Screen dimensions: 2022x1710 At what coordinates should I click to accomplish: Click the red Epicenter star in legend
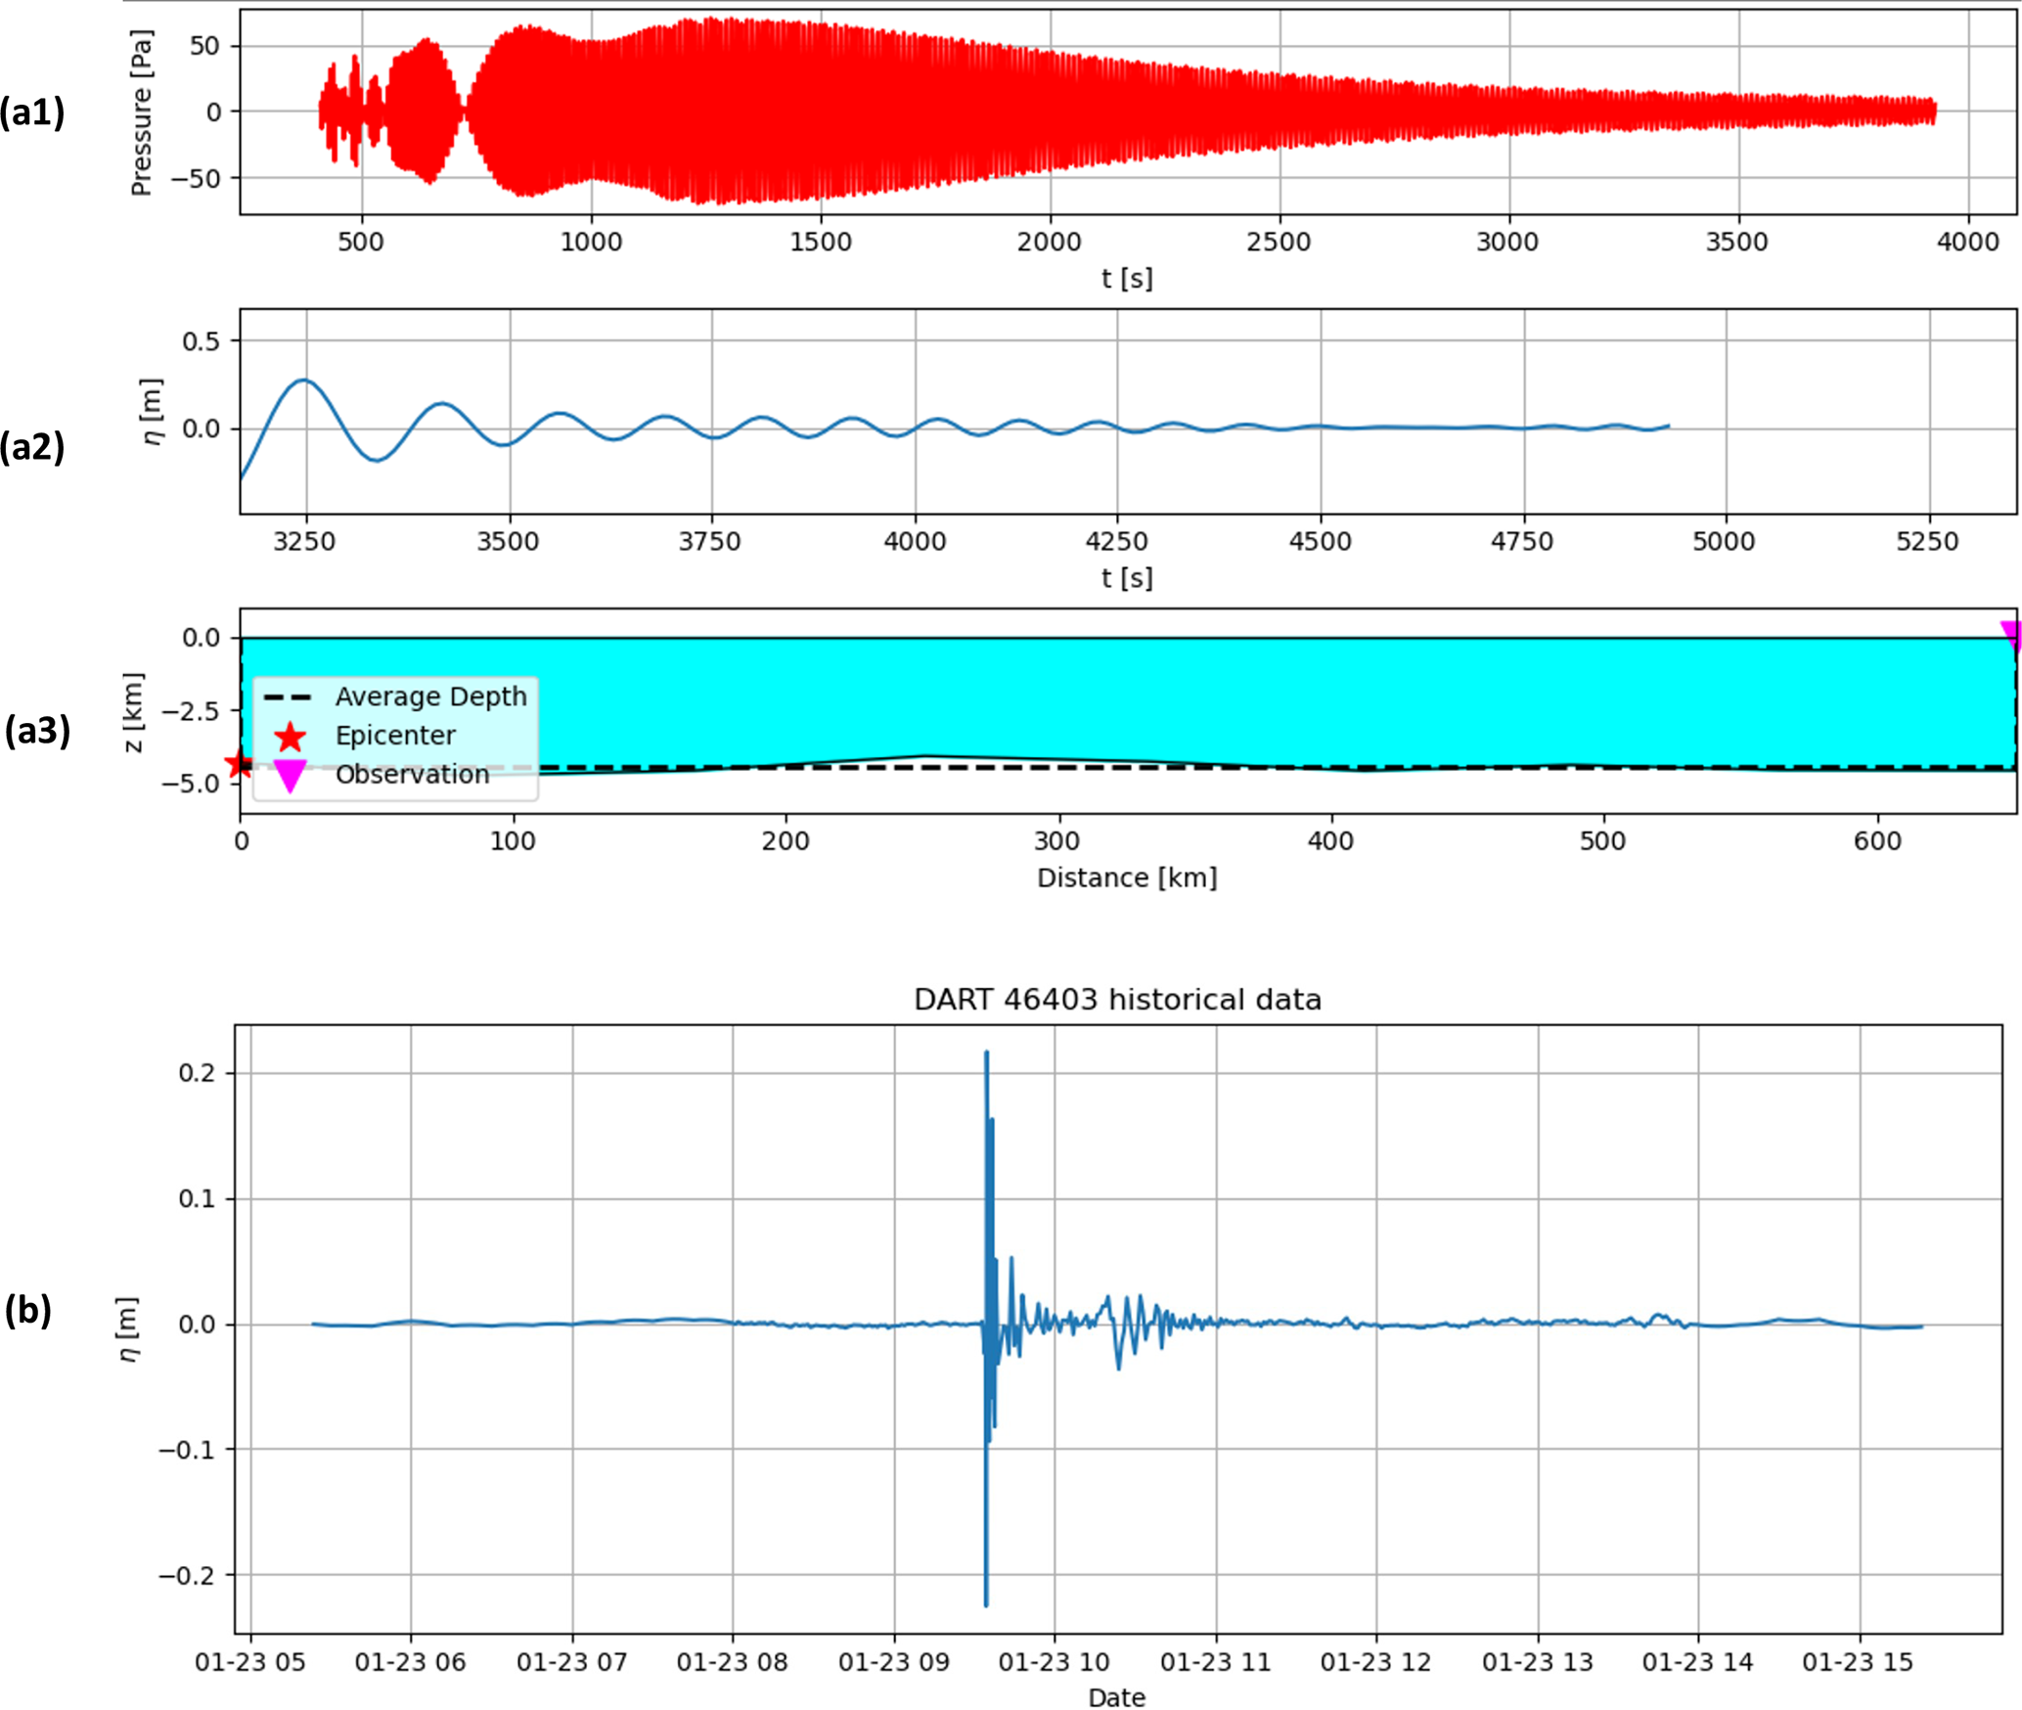(290, 736)
